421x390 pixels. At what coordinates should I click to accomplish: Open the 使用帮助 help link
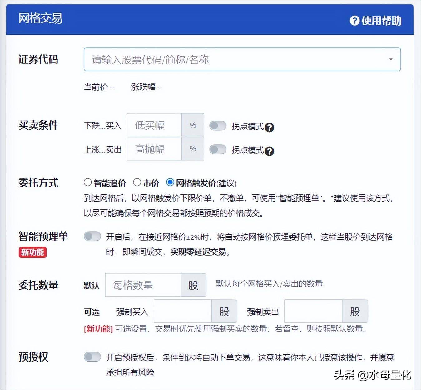pos(375,21)
